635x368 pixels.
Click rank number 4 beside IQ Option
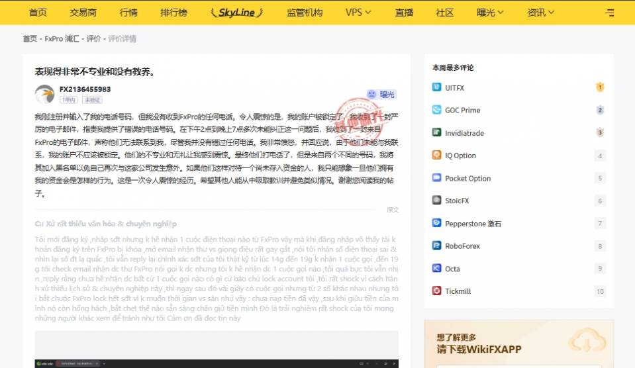click(600, 156)
